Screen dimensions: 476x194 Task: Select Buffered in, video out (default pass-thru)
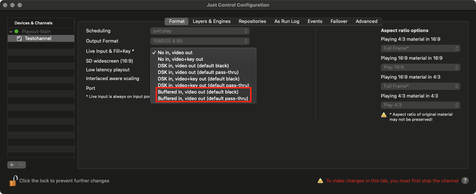pos(203,98)
